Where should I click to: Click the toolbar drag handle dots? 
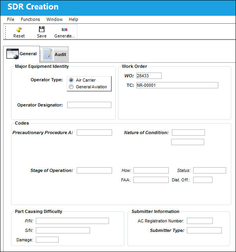tap(6, 32)
